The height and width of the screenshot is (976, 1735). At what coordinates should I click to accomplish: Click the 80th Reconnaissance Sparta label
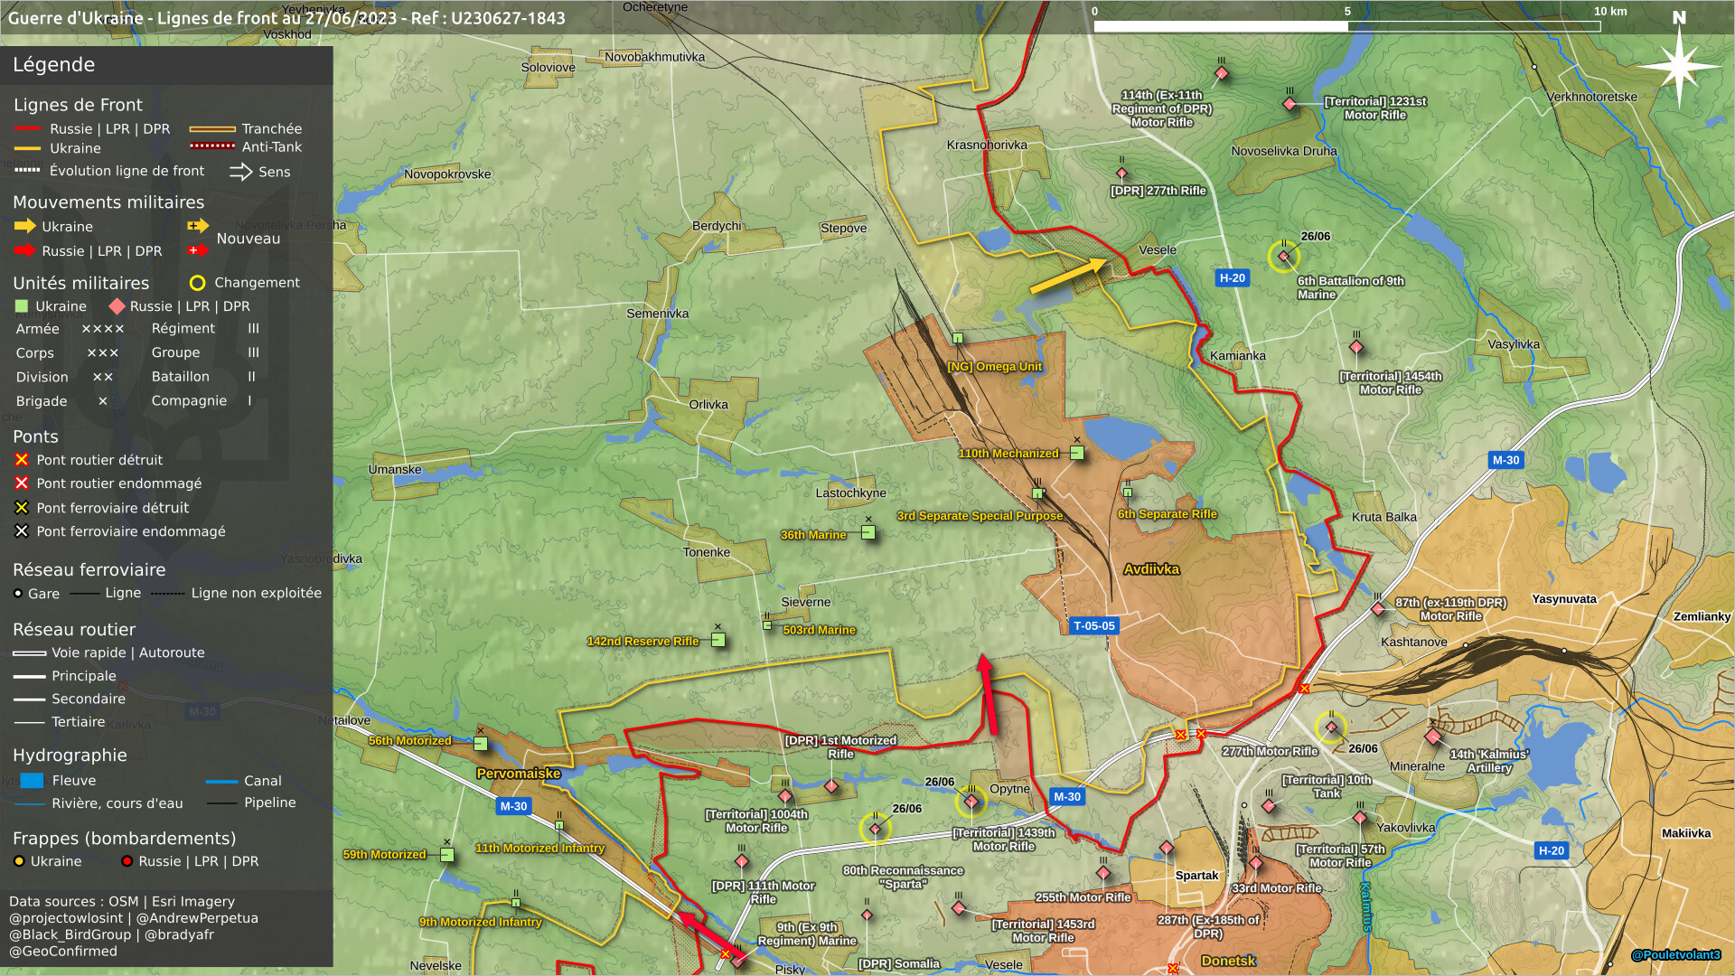tap(903, 877)
